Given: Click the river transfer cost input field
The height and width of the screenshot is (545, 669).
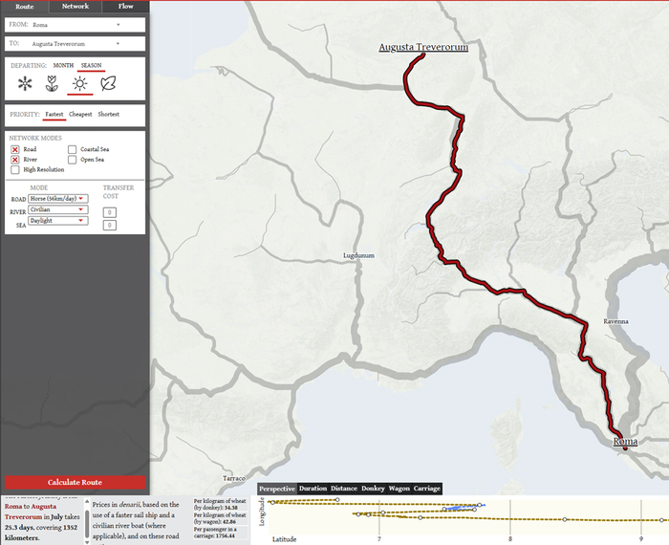Looking at the screenshot, I should point(110,212).
